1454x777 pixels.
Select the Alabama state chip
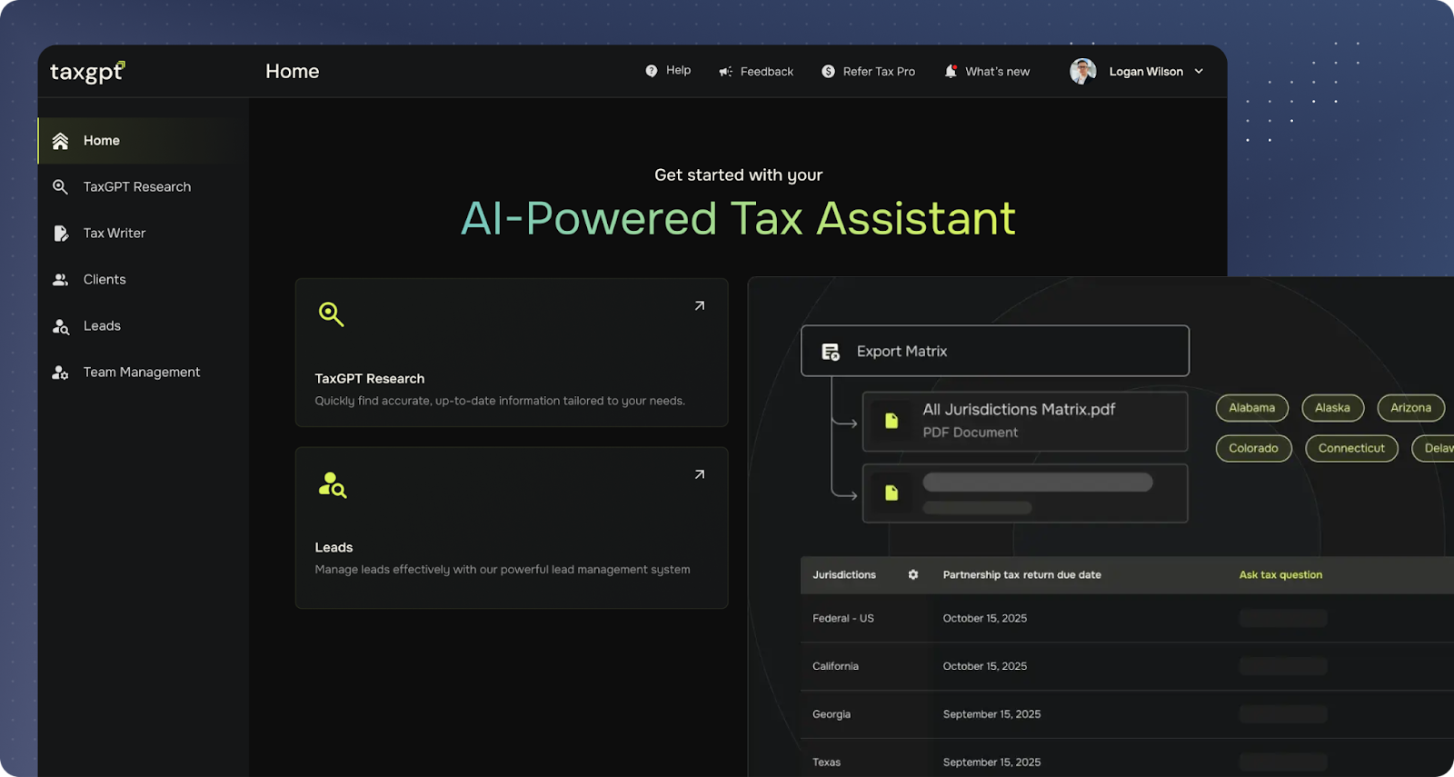1252,408
